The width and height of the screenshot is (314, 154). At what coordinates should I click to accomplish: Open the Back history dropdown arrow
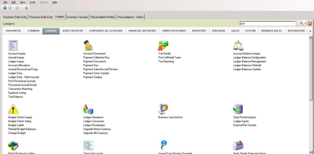pos(14,8)
